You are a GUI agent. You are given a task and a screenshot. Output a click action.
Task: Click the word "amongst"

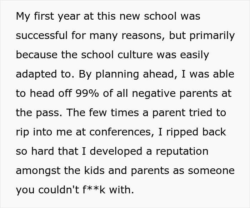(x=38, y=171)
